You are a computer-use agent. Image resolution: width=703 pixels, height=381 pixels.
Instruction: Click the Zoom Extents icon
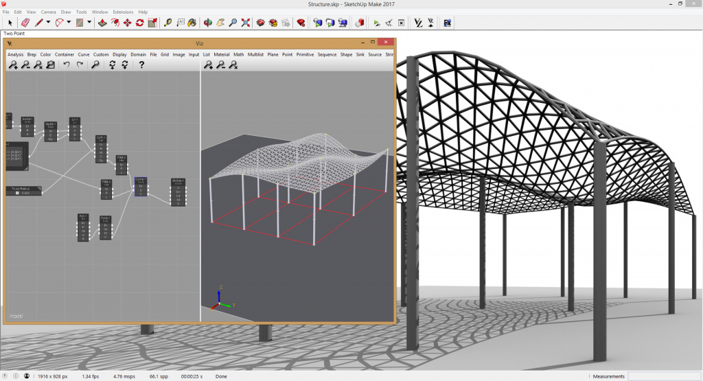[x=246, y=23]
